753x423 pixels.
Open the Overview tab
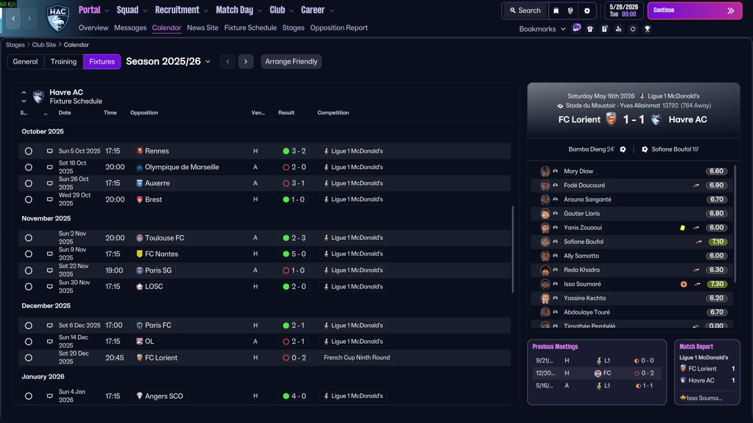tap(94, 28)
